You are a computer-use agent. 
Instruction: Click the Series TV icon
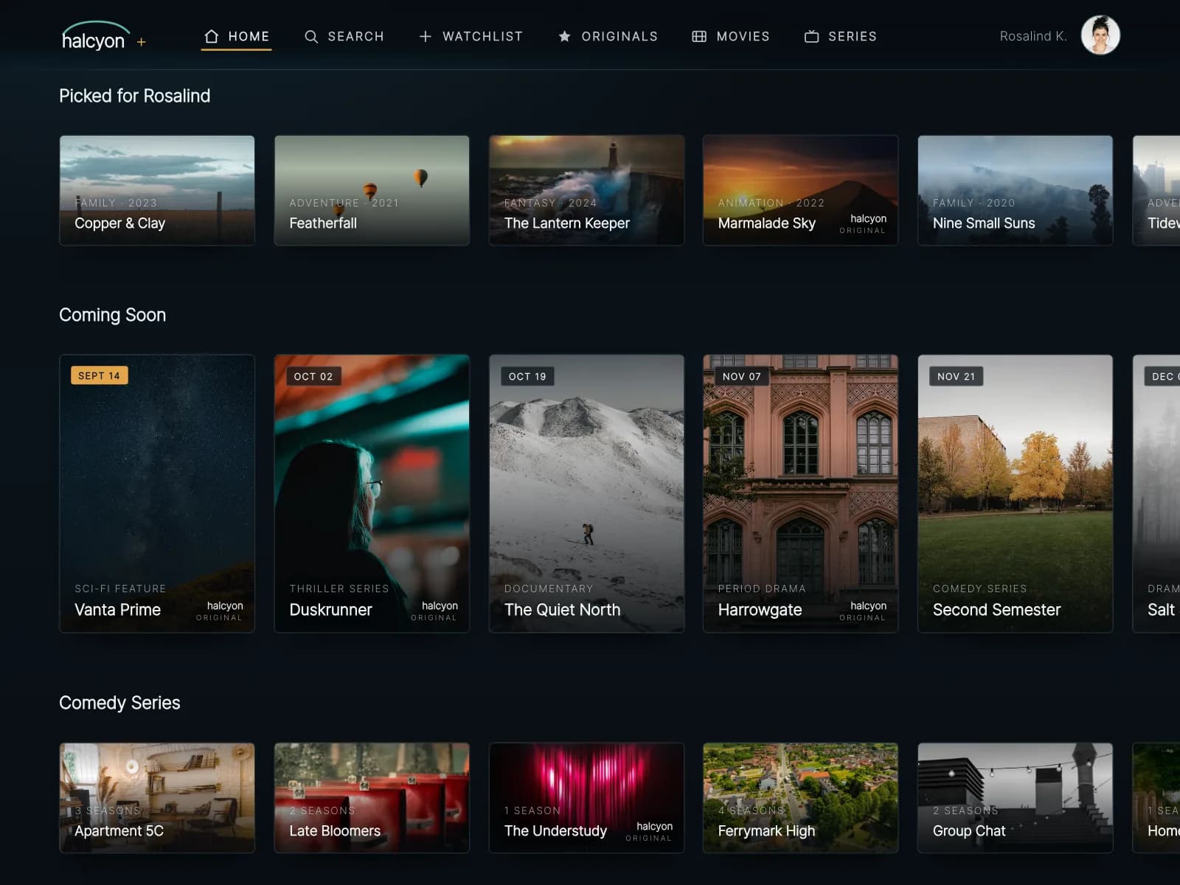811,36
